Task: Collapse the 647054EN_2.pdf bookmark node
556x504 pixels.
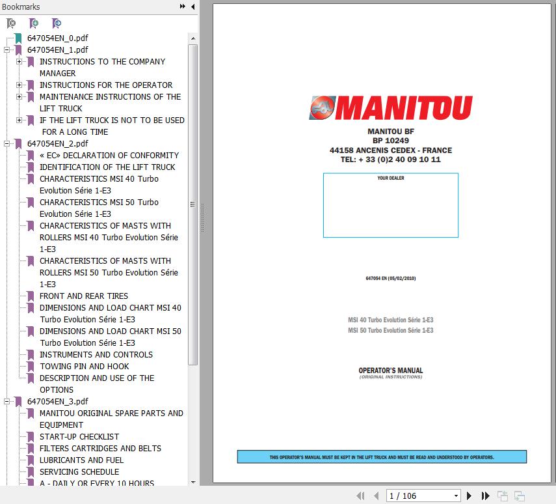Action: tap(7, 143)
